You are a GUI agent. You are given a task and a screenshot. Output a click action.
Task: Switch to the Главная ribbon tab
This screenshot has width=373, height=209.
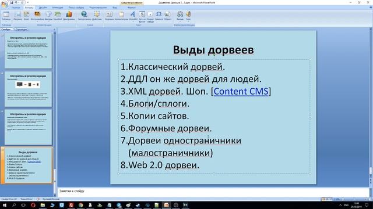16,8
